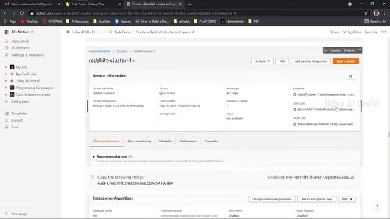The image size is (390, 219).
Task: Copy the JDBC URL icon
Action: coord(294,109)
